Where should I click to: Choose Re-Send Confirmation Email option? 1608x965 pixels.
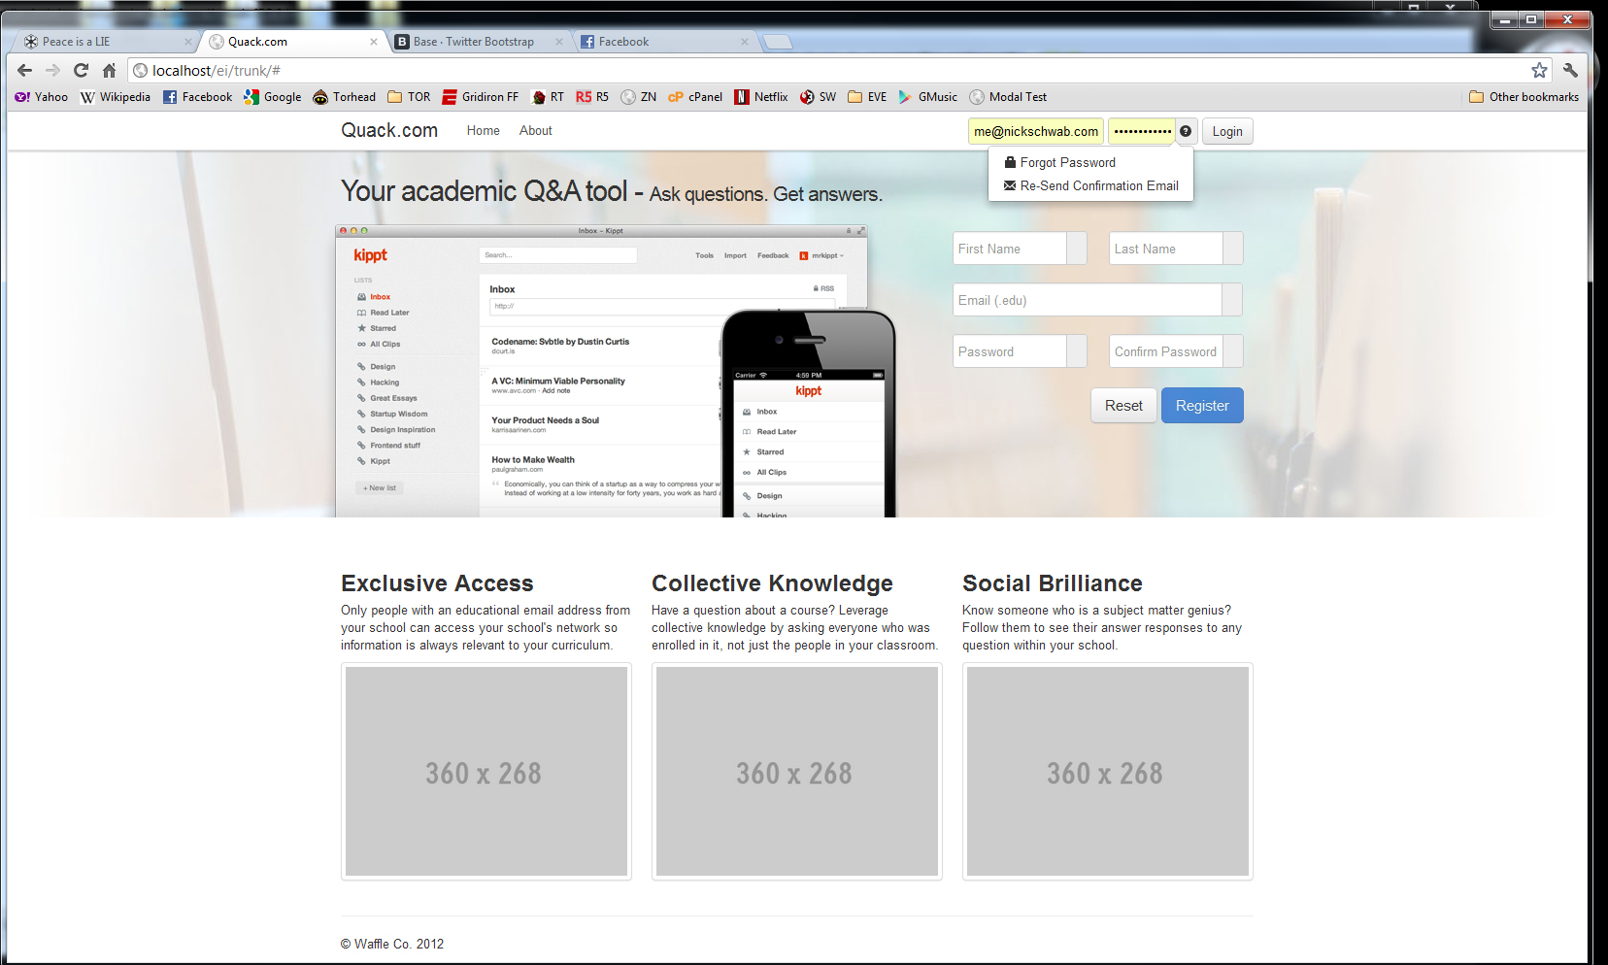tap(1098, 186)
